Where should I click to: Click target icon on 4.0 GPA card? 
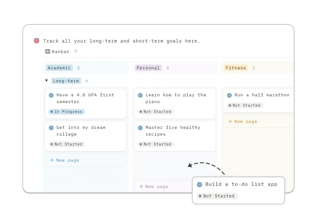click(x=51, y=95)
